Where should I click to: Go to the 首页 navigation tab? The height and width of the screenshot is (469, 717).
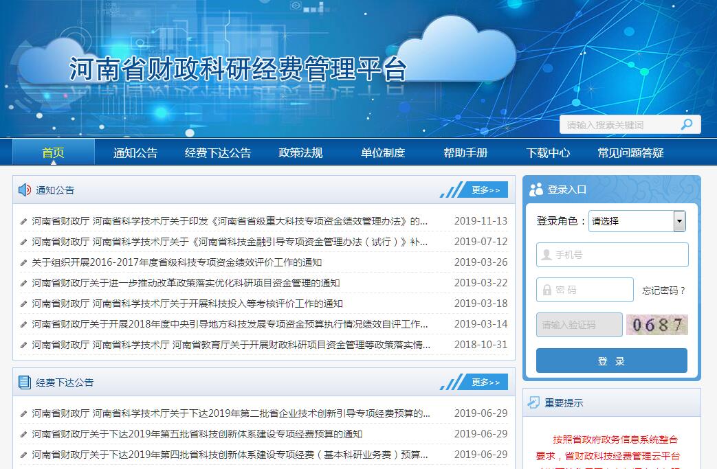point(53,152)
